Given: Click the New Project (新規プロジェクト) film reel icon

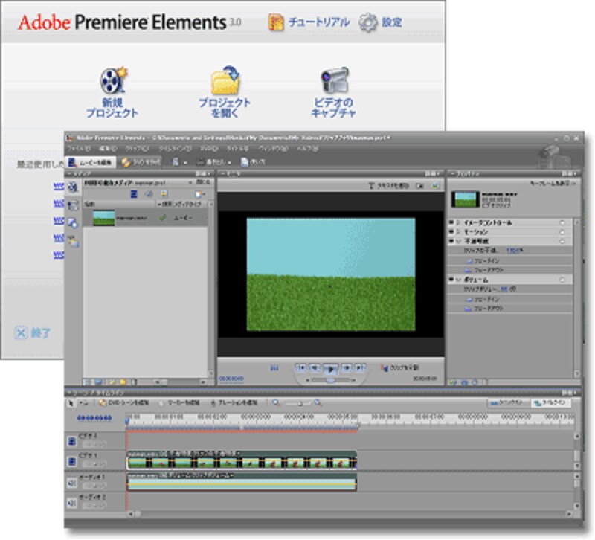Looking at the screenshot, I should click(112, 81).
